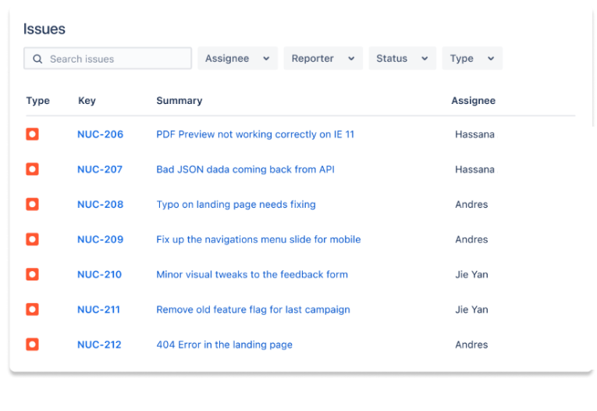Select assignee Andres on the NUC-208 row
The image size is (597, 411).
471,205
